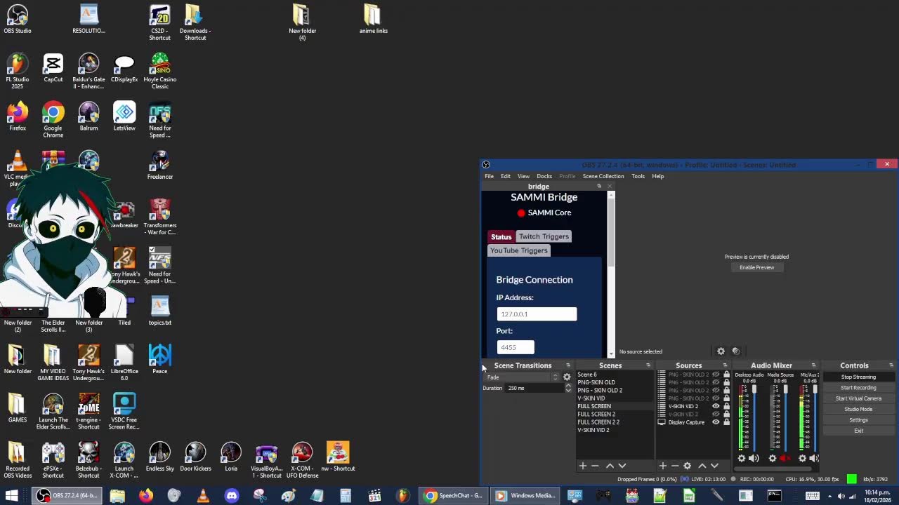Viewport: 899px width, 505px height.
Task: Open the Docks menu in OBS
Action: tap(544, 176)
